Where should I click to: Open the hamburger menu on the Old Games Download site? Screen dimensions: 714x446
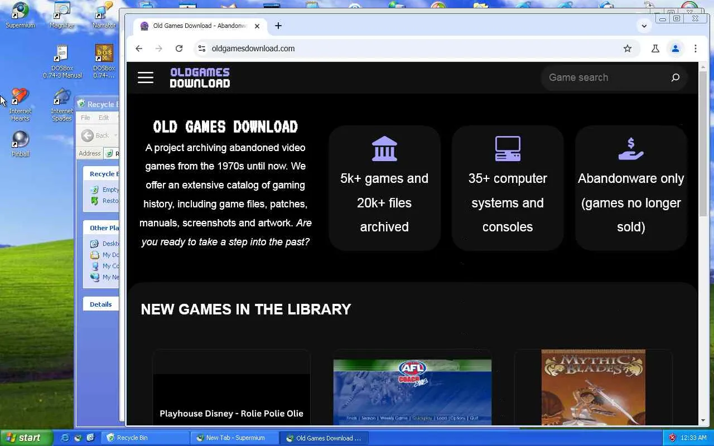146,77
